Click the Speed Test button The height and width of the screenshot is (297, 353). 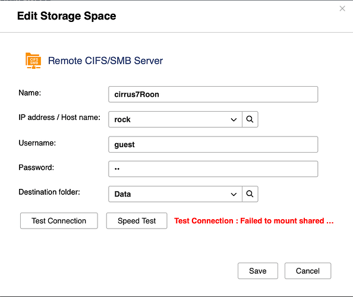137,221
